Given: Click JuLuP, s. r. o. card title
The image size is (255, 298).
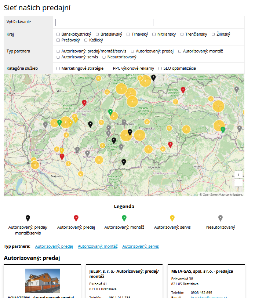Looking at the screenshot, I should [124, 274].
